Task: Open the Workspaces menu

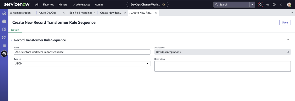Action: tap(82, 4)
